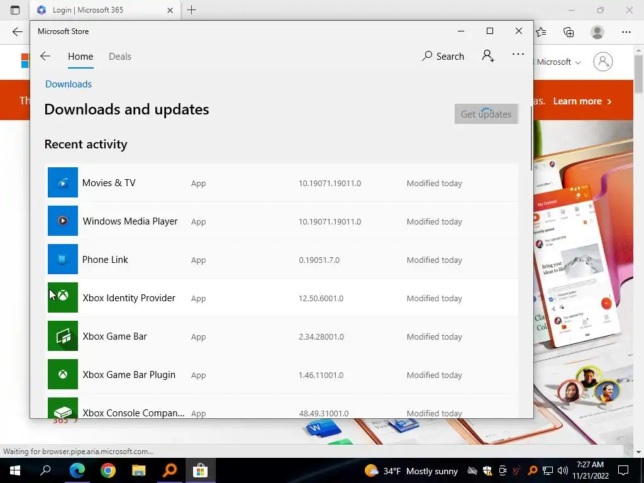Image resolution: width=644 pixels, height=483 pixels.
Task: Open taskbar search magnifier
Action: point(45,470)
